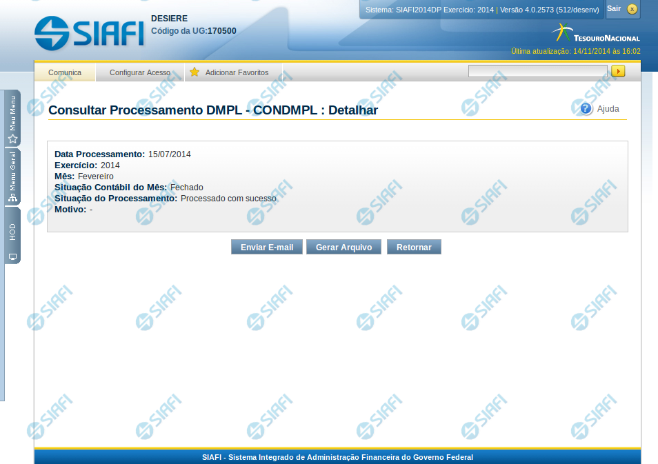658x464 pixels.
Task: Focus the top search input field
Action: click(537, 71)
